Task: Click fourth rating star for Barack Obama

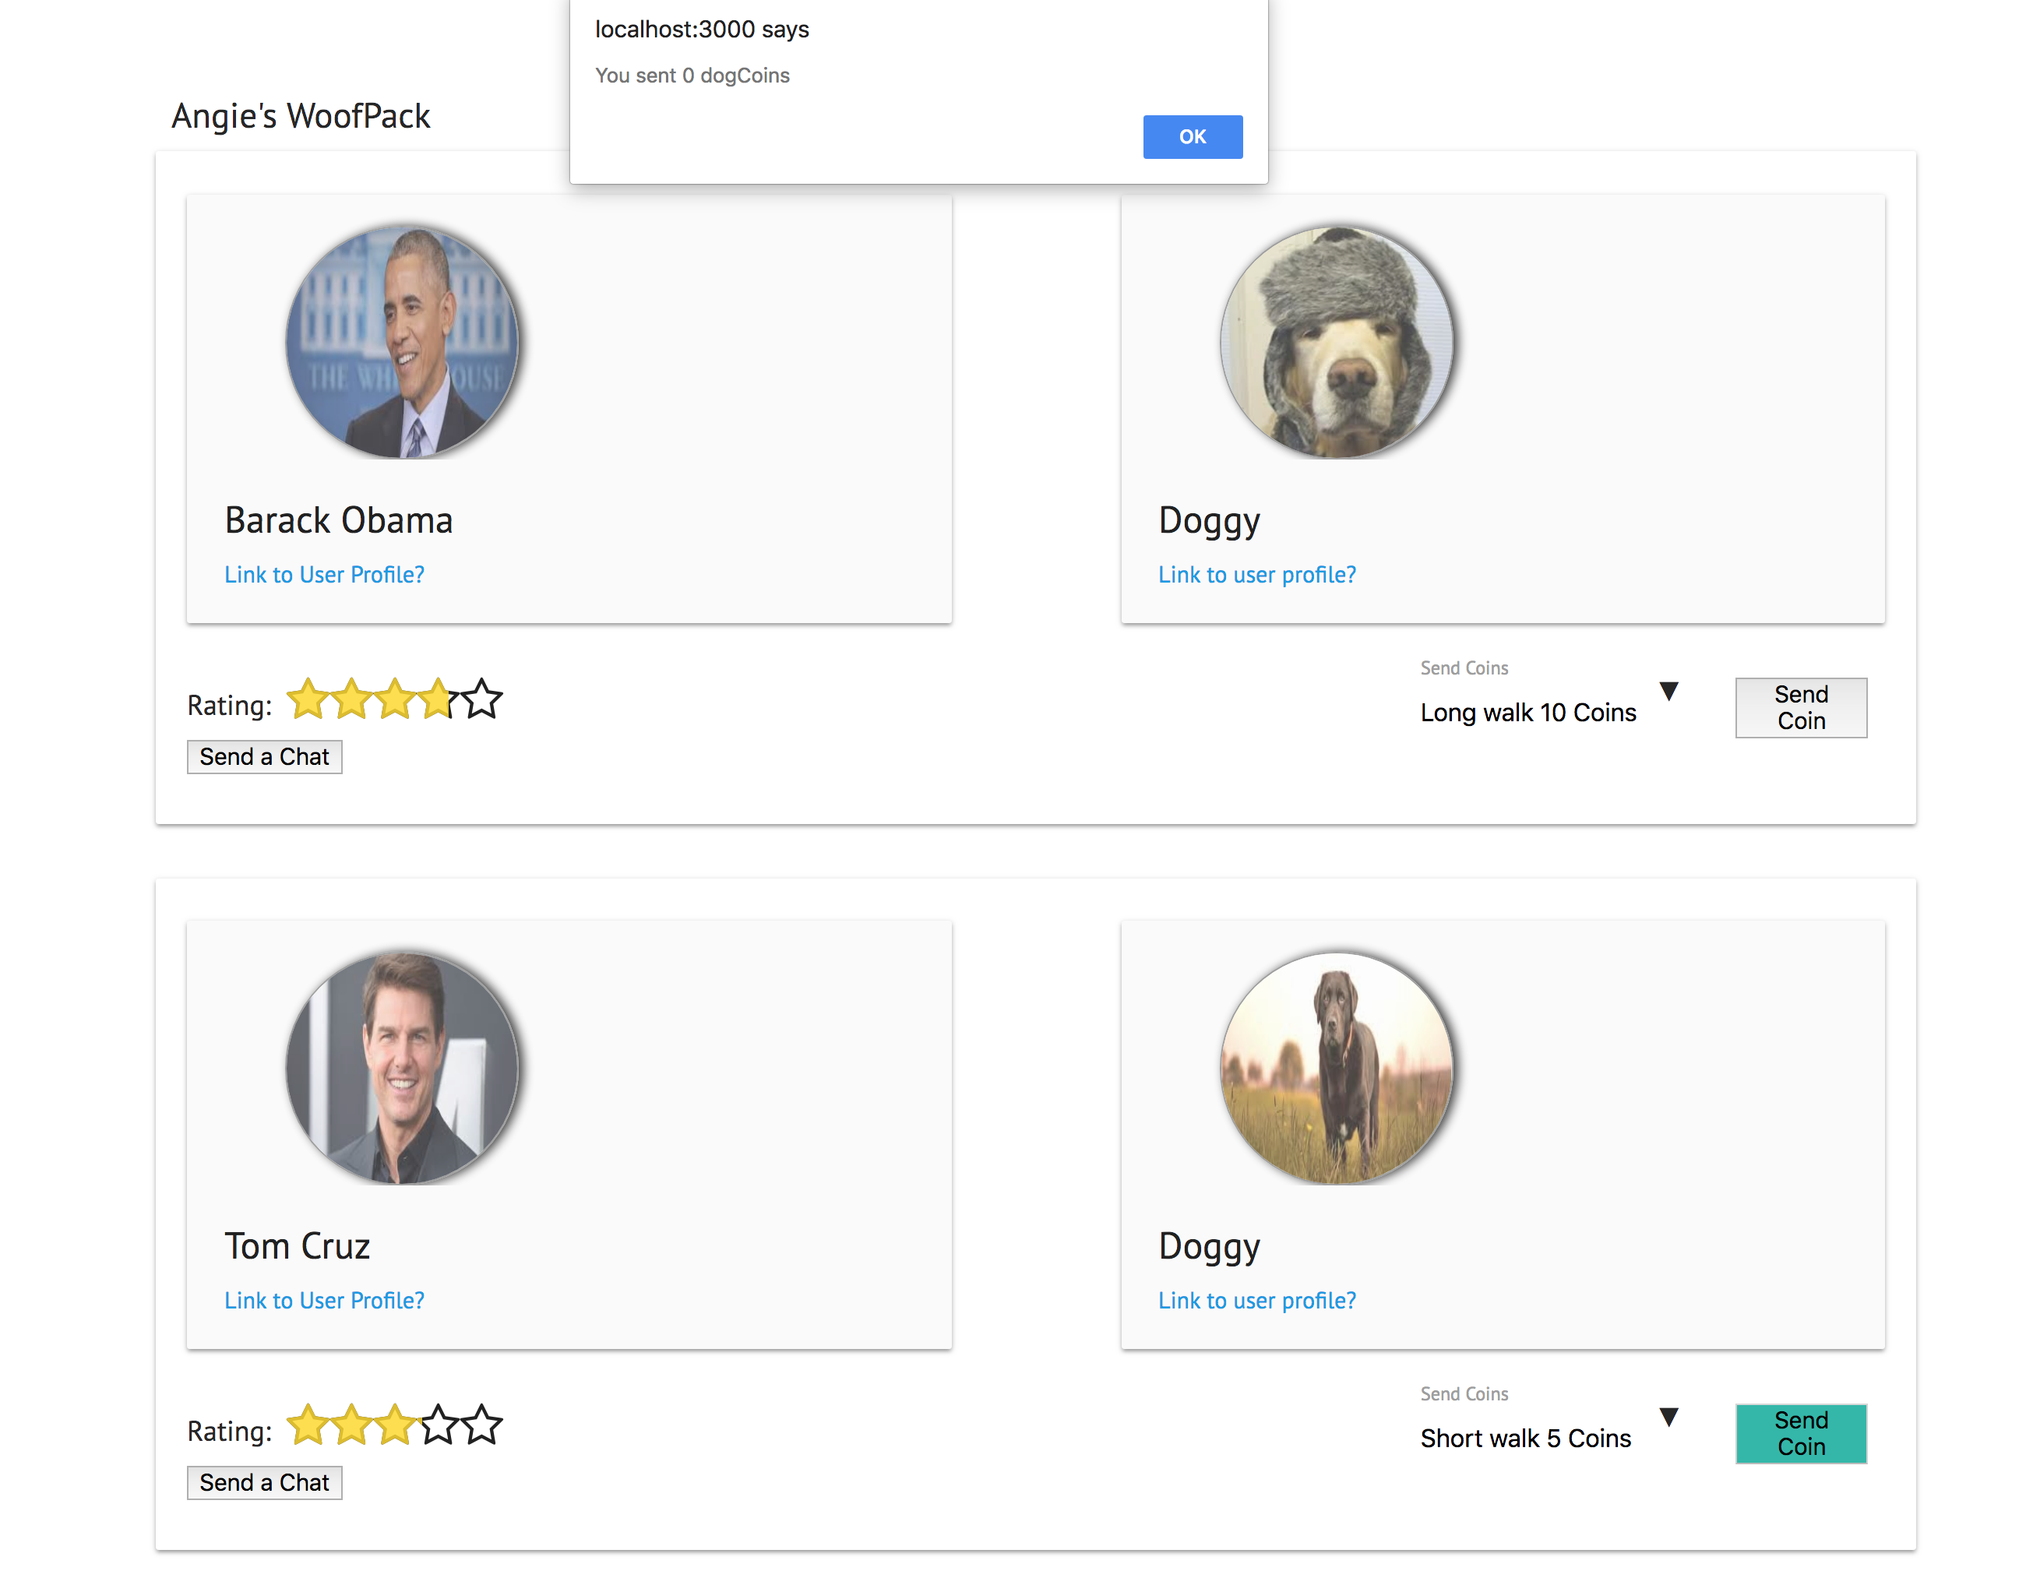Action: tap(438, 699)
